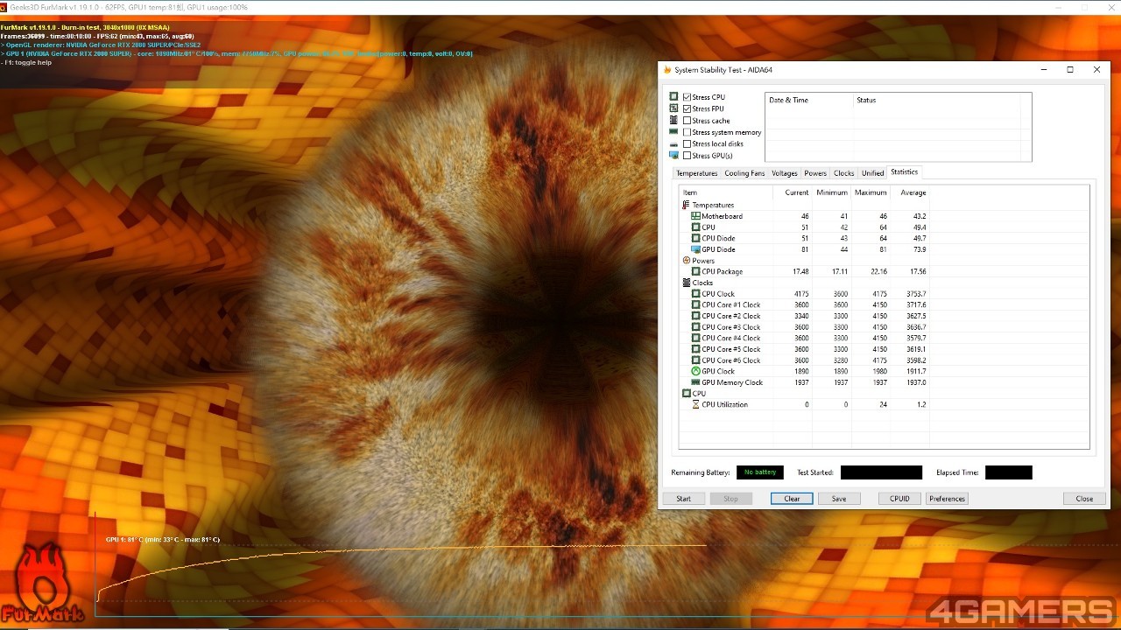The image size is (1121, 630).
Task: Click the CPU chip icon beside Stress CPU
Action: 673,97
